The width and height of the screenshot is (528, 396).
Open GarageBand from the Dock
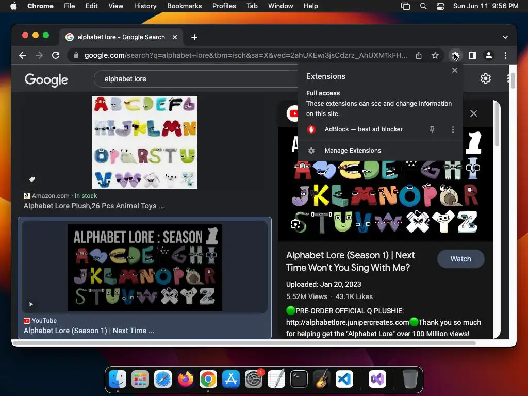point(322,379)
